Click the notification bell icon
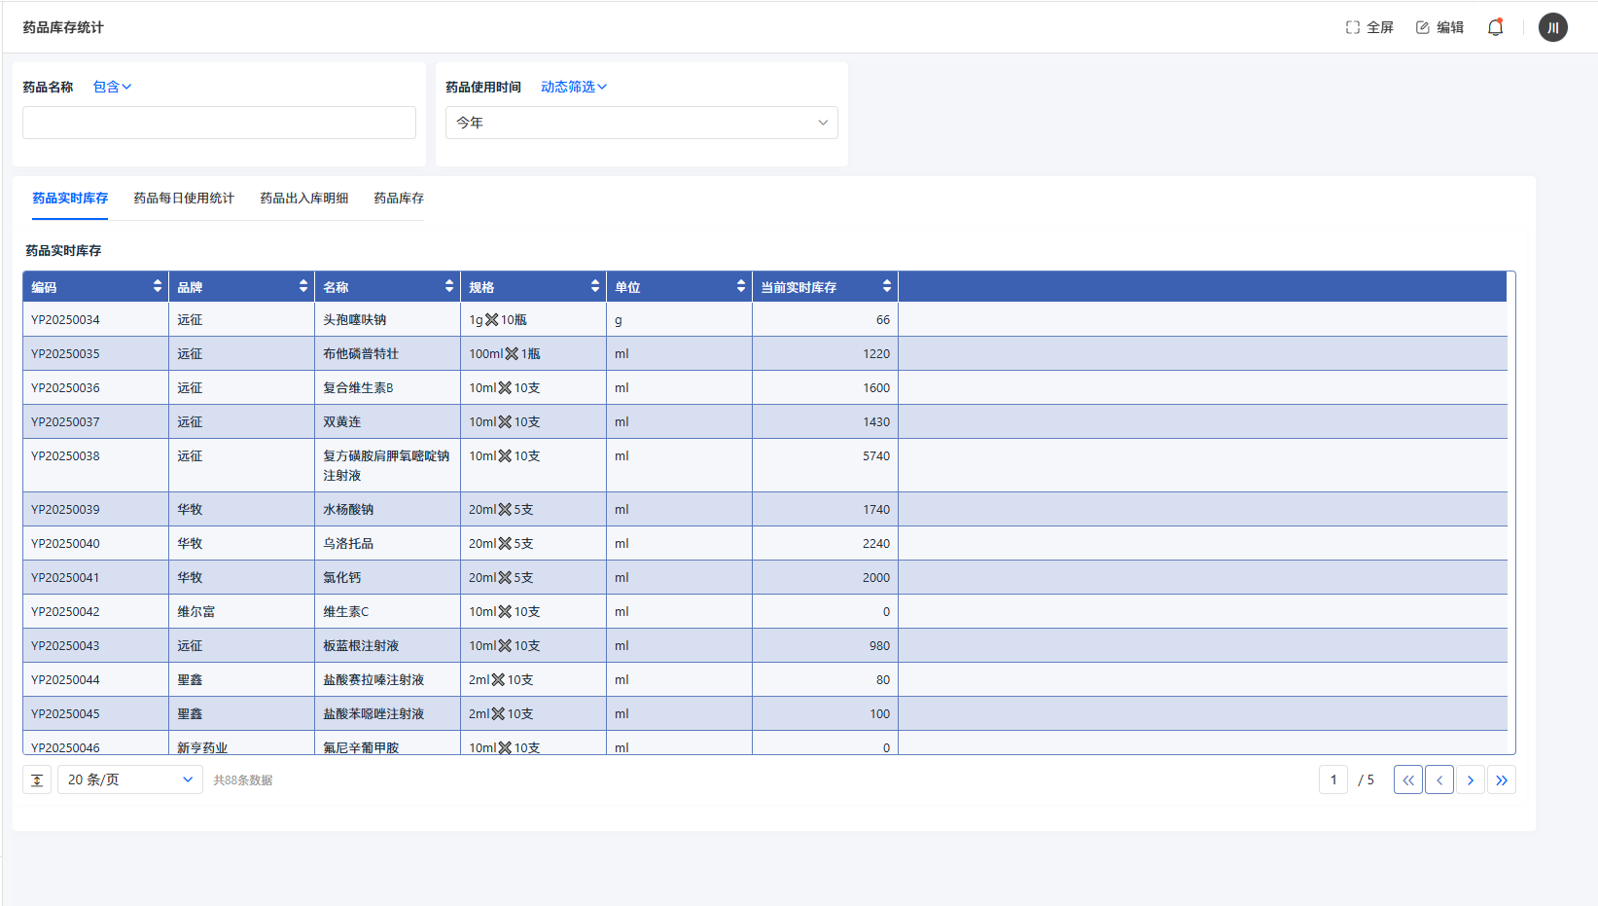This screenshot has width=1598, height=906. tap(1495, 27)
